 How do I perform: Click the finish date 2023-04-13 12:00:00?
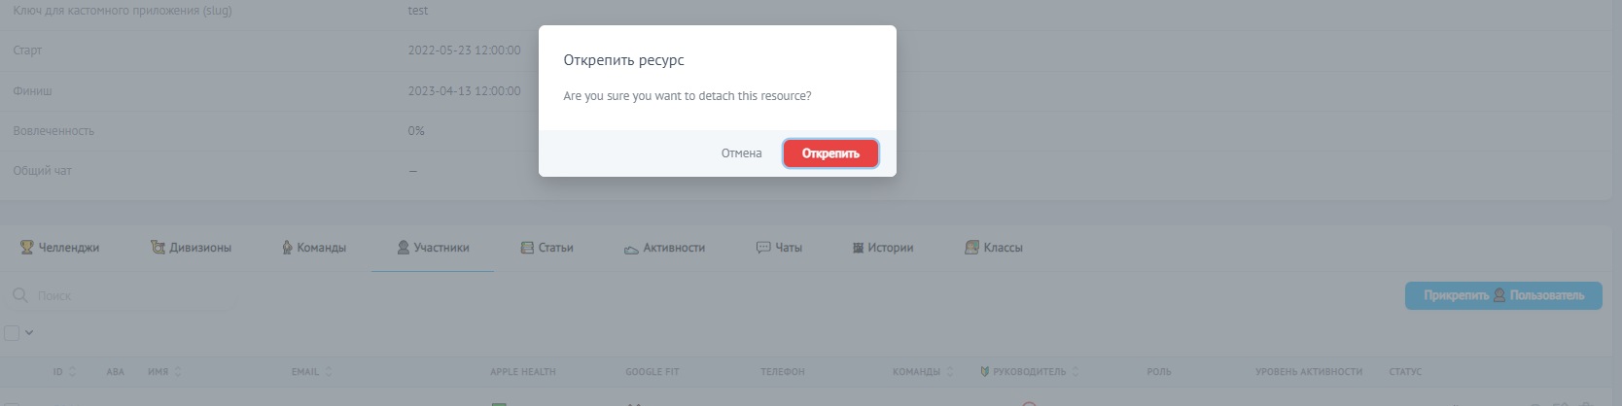(x=464, y=91)
